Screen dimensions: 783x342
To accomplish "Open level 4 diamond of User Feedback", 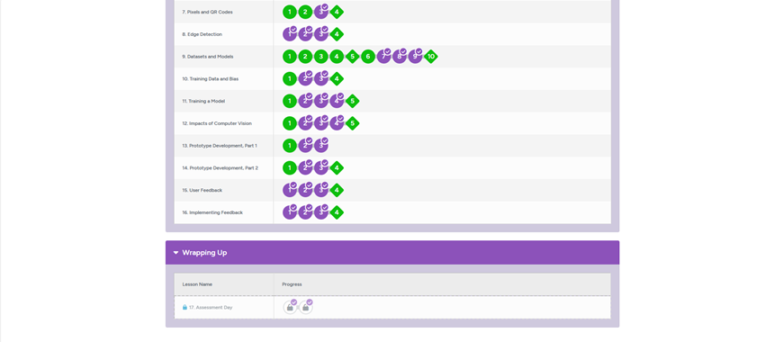I will coord(337,190).
